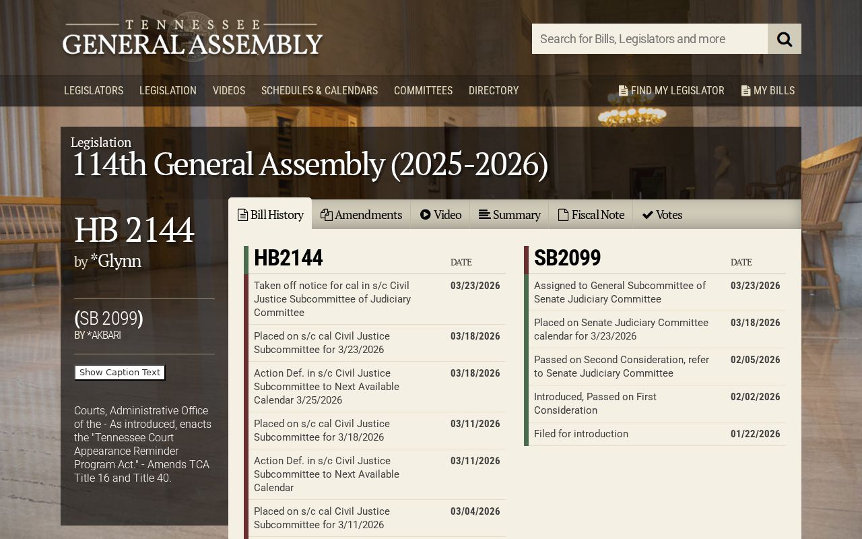Open the My Bills document icon
The height and width of the screenshot is (539, 862).
tap(745, 90)
